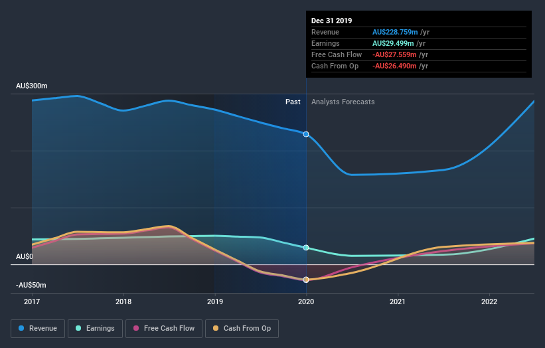Image resolution: width=545 pixels, height=348 pixels.
Task: Click the -AU$27.559m free cash flow value
Action: (394, 54)
